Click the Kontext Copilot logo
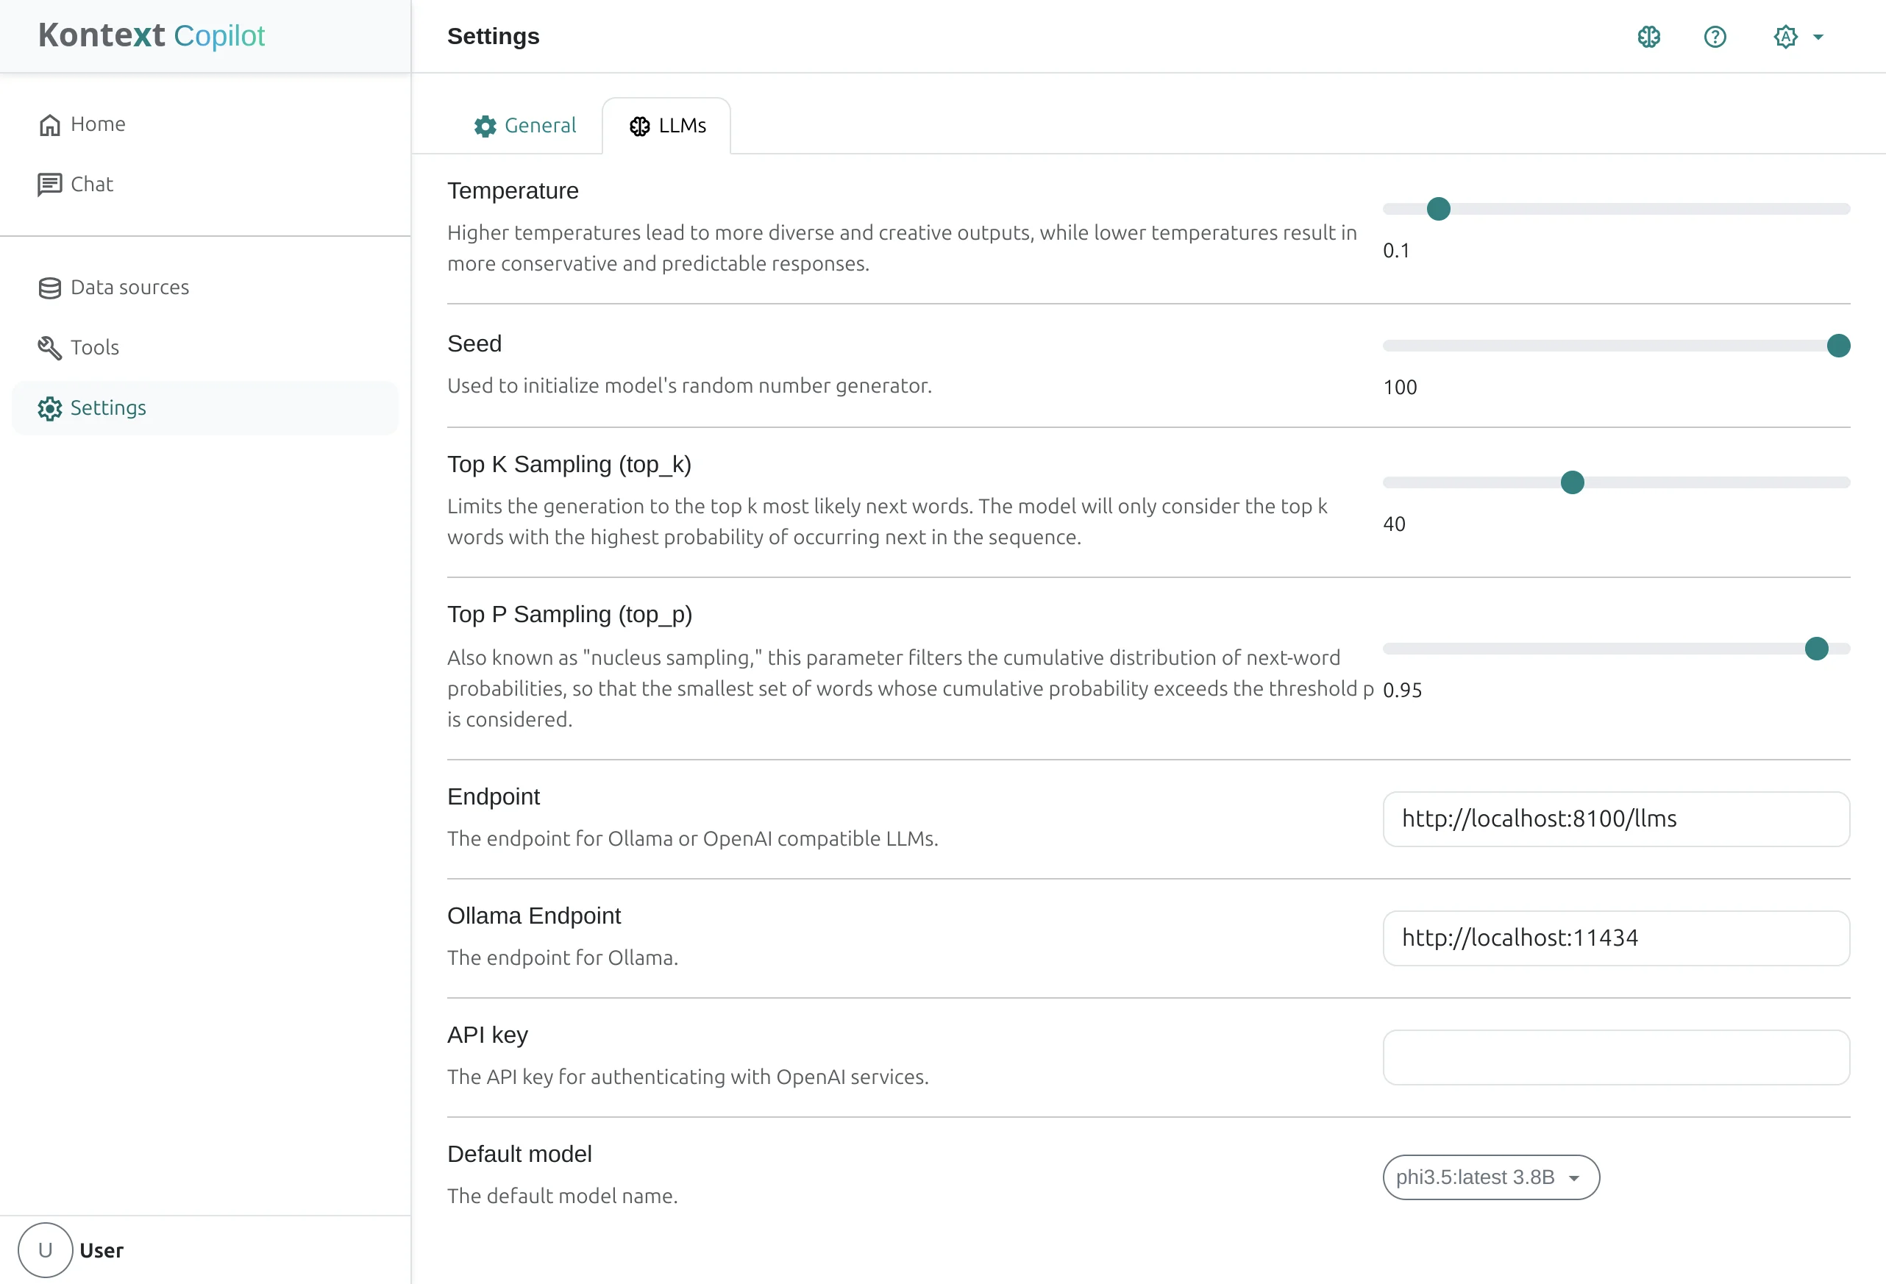Viewport: 1886px width, 1284px height. pos(151,35)
